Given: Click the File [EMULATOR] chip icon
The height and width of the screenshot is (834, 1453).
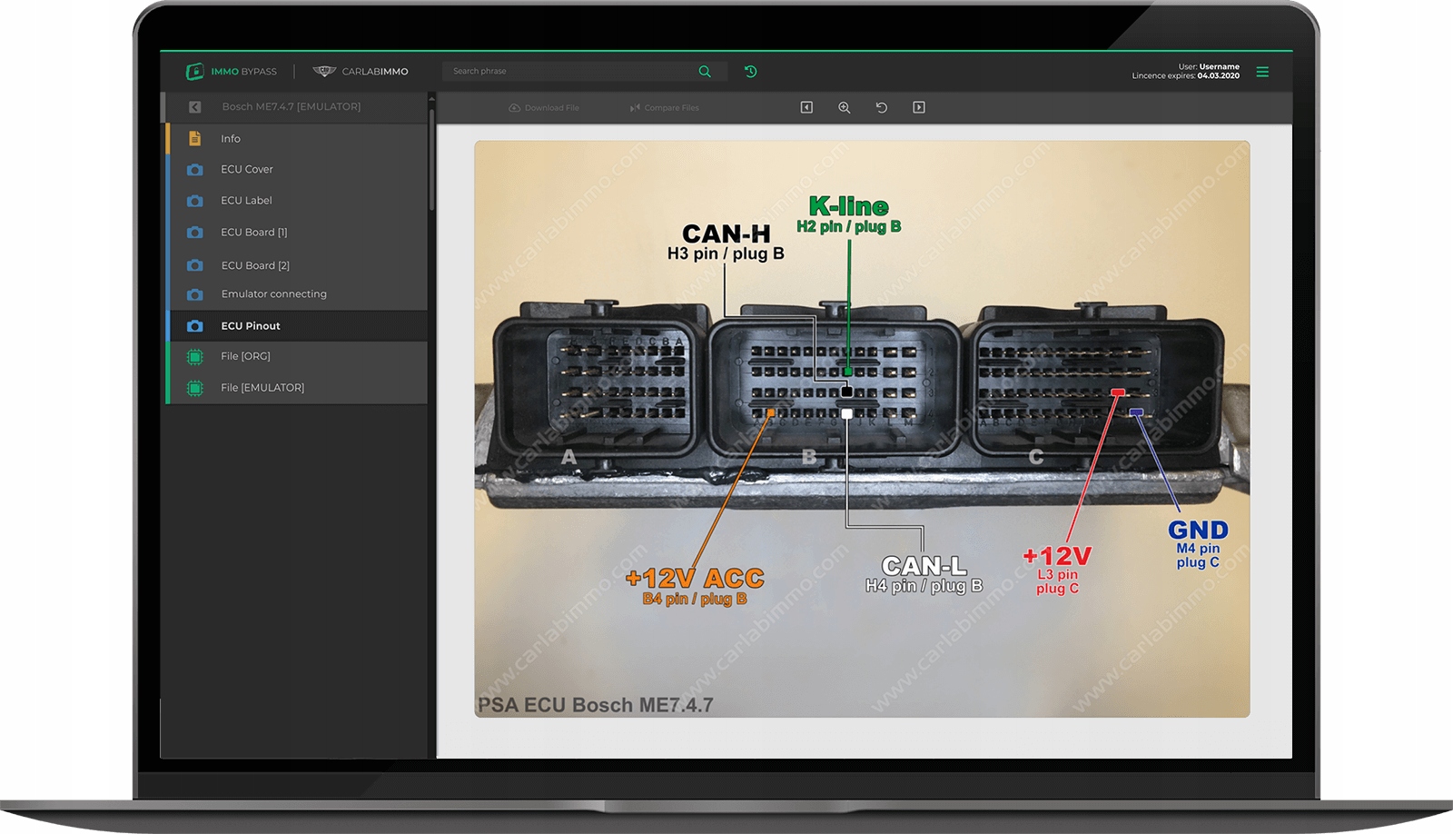Looking at the screenshot, I should pyautogui.click(x=194, y=388).
